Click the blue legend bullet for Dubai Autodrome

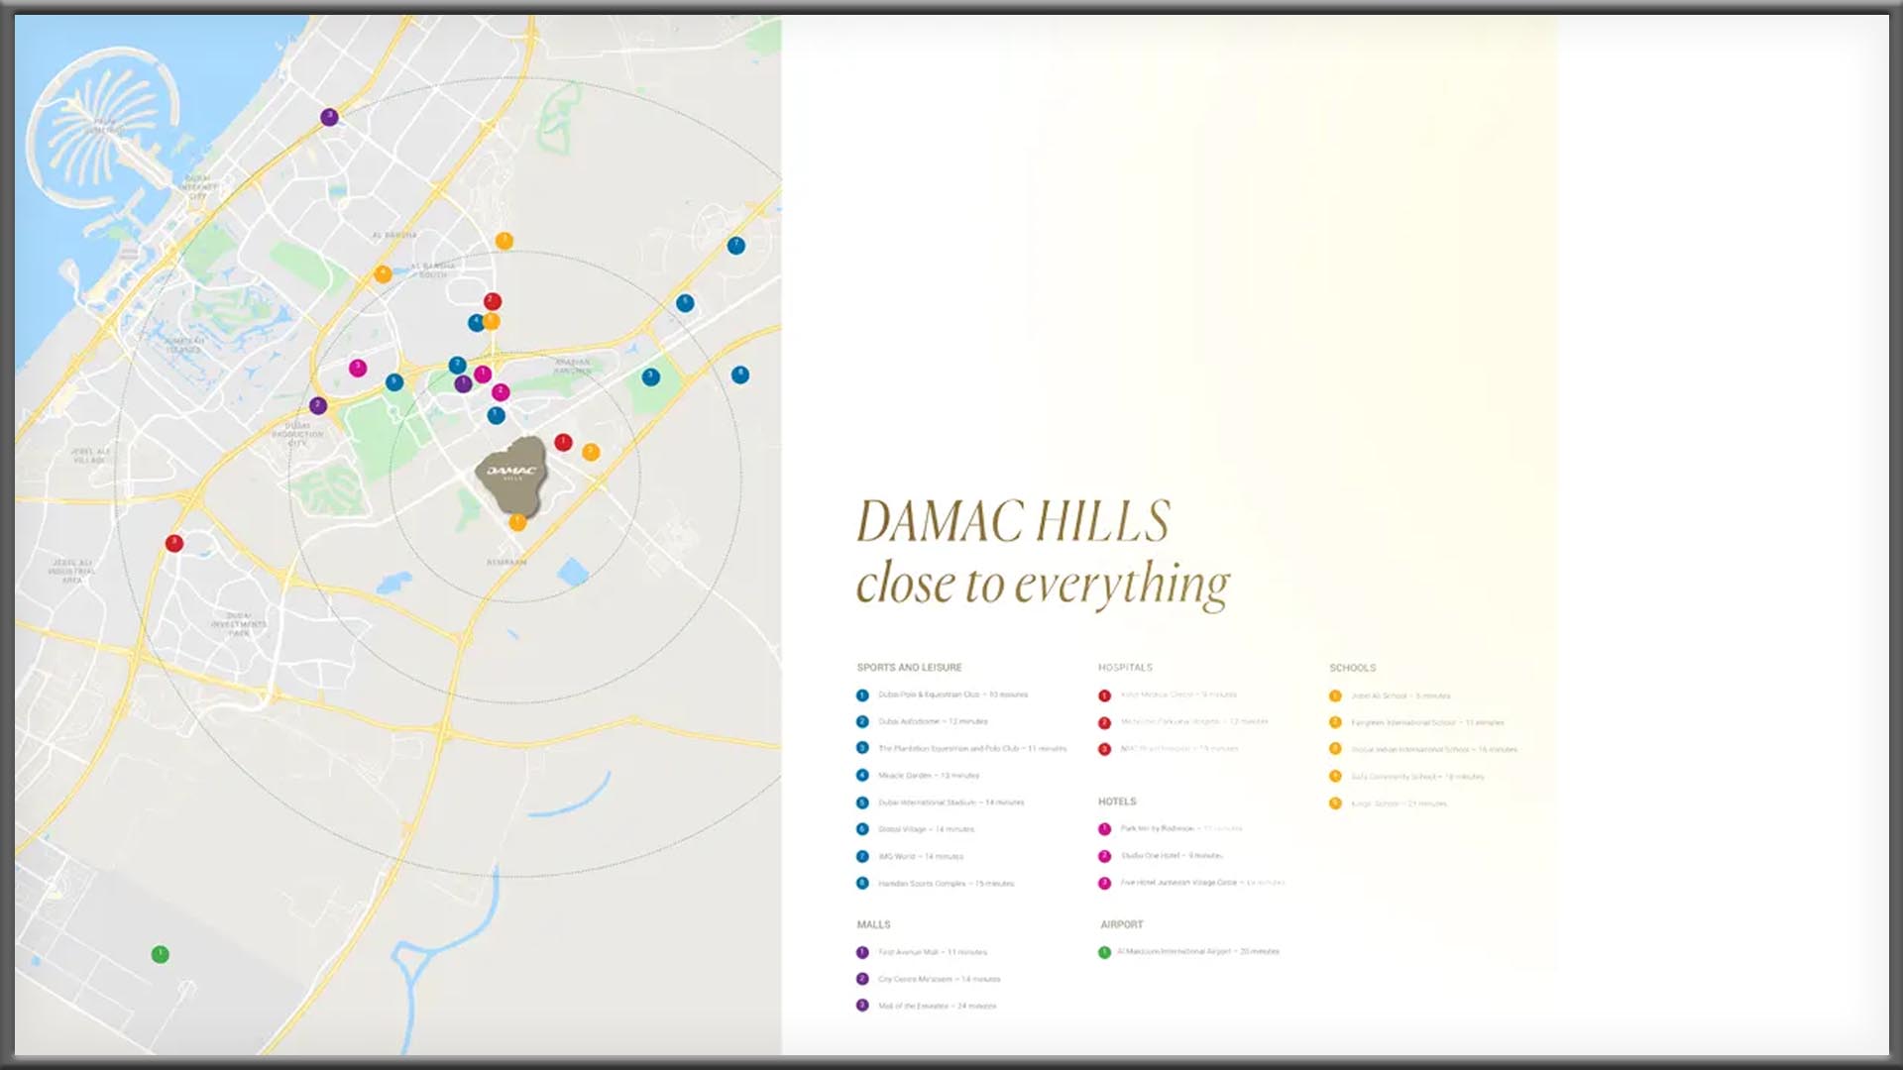tap(862, 722)
